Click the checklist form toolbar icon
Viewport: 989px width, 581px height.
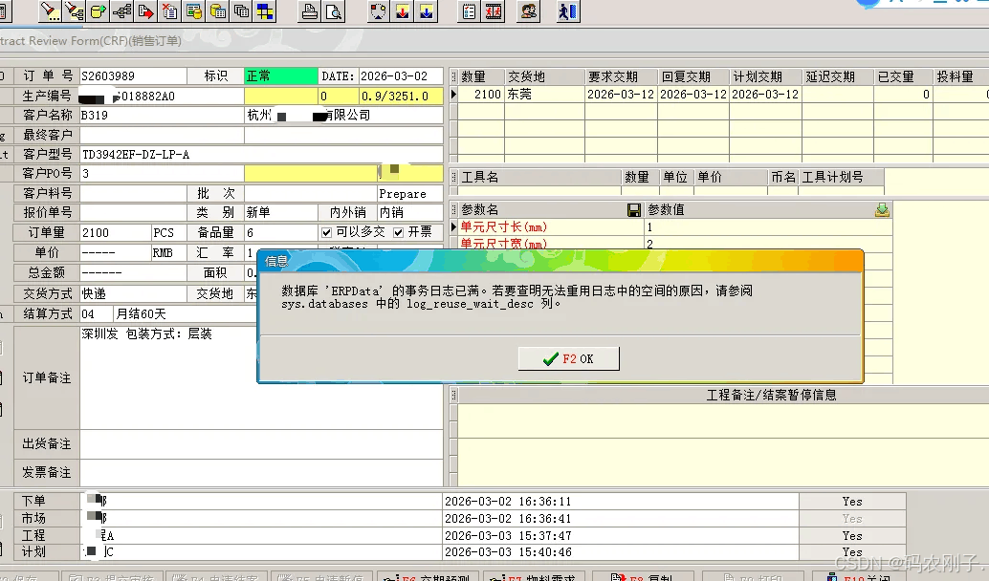point(469,11)
